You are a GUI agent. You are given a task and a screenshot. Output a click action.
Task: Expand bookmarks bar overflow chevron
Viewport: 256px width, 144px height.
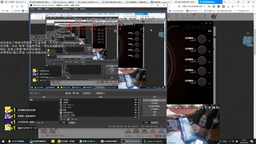[253, 11]
